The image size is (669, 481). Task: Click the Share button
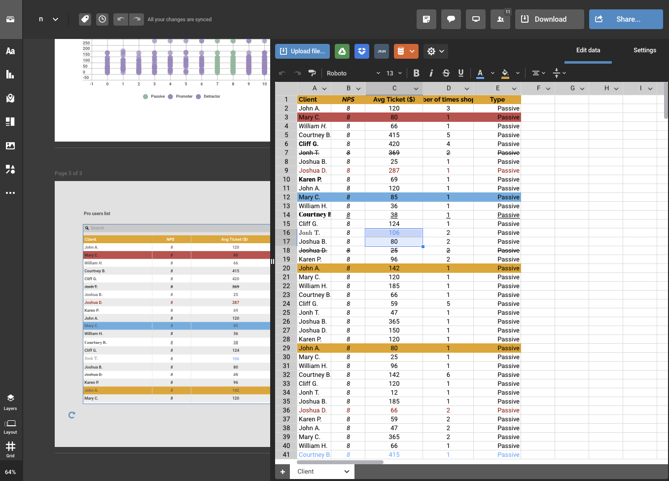pyautogui.click(x=626, y=19)
